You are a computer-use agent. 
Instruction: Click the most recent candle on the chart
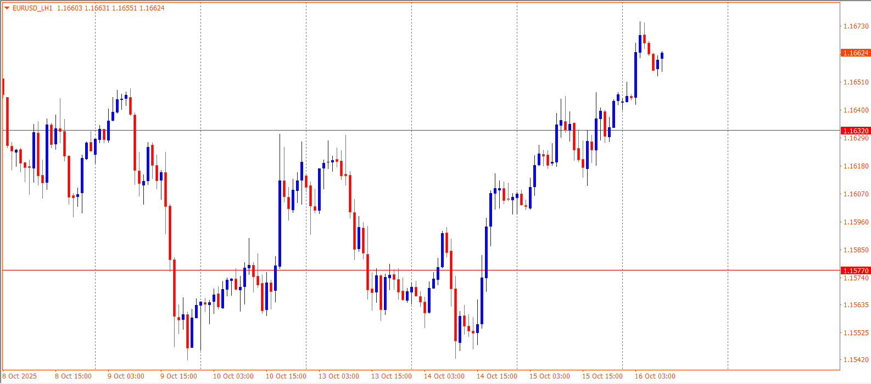[662, 56]
